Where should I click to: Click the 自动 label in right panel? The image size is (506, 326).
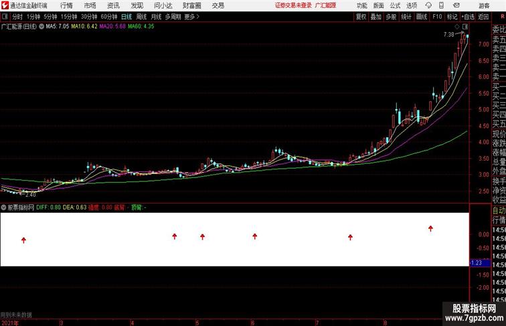(499, 210)
